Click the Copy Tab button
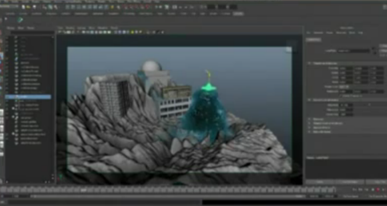This screenshot has height=206, width=387. [377, 182]
